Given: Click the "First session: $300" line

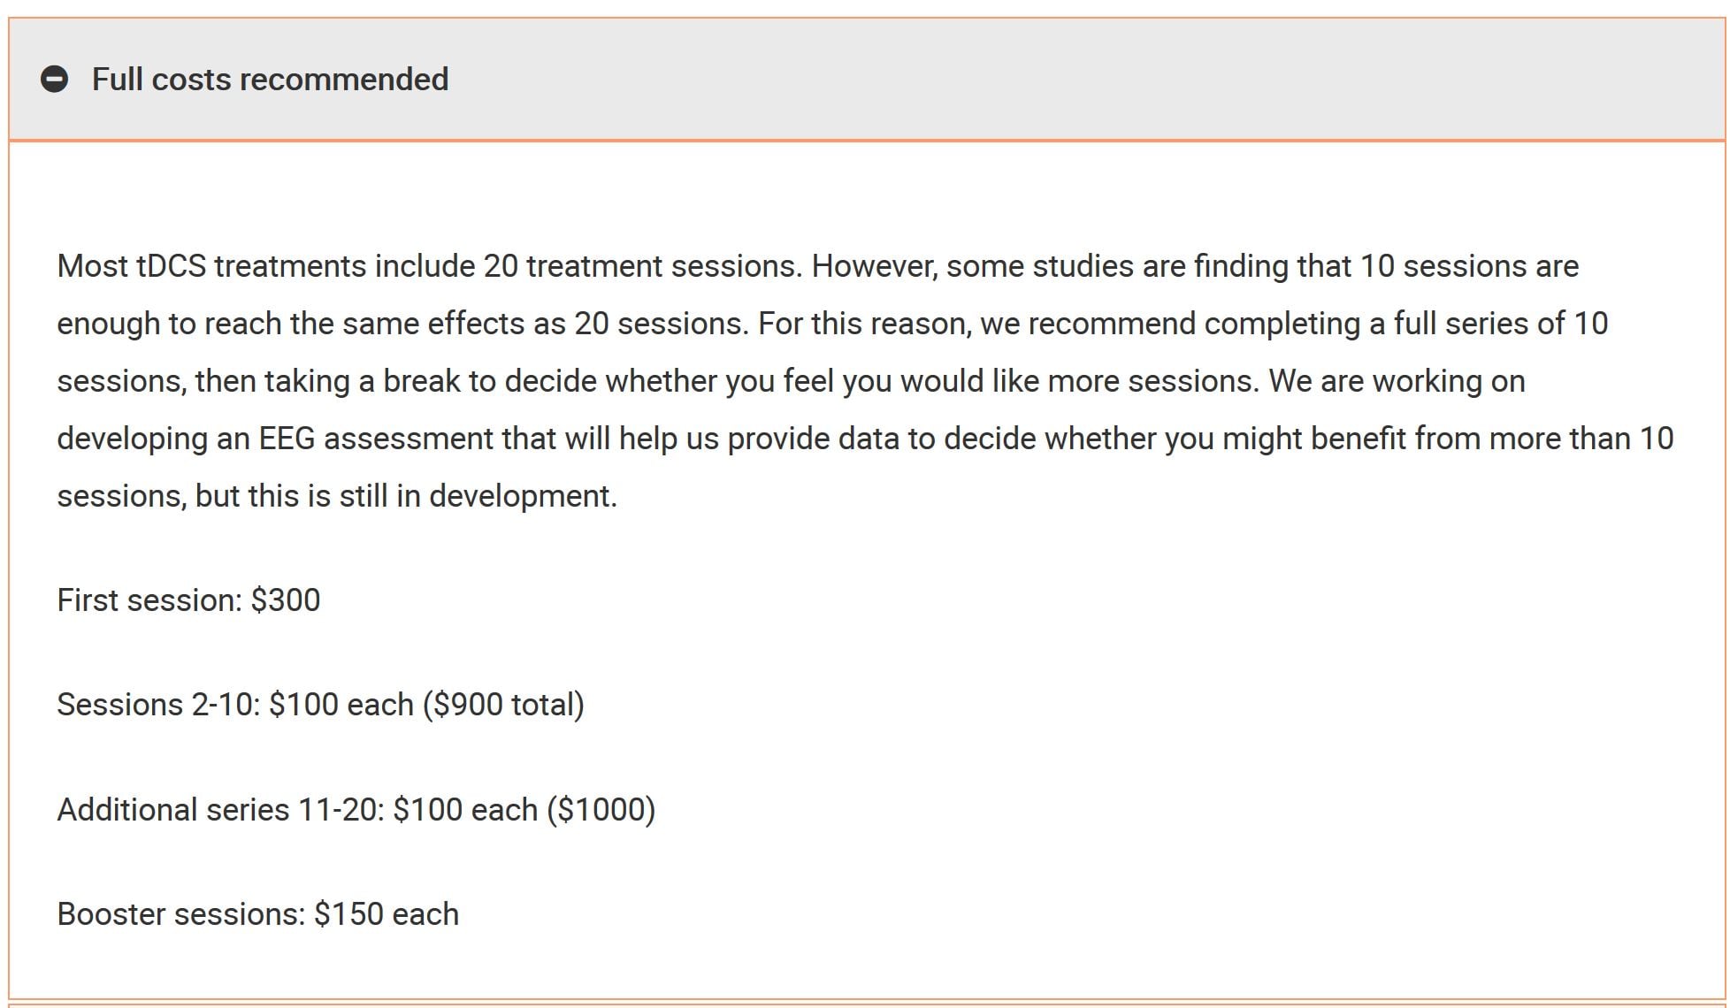Looking at the screenshot, I should [188, 600].
